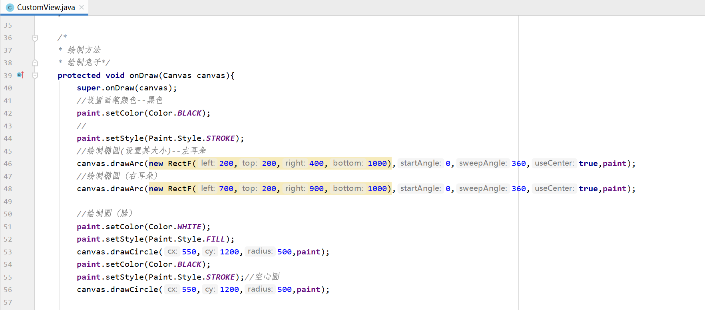Click the comment '//绘制圆 (脸)'
Screen dimensions: 705x310
click(105, 214)
